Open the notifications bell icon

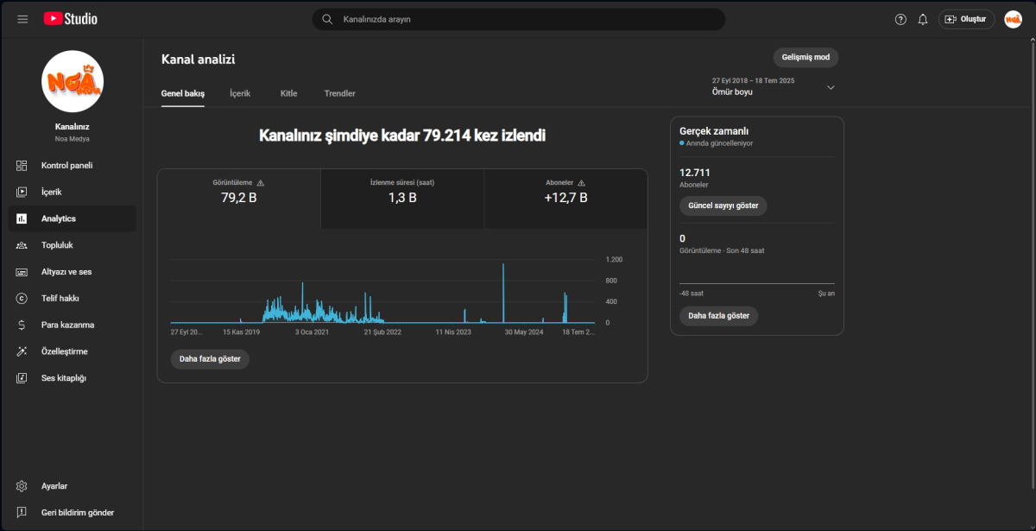[923, 19]
